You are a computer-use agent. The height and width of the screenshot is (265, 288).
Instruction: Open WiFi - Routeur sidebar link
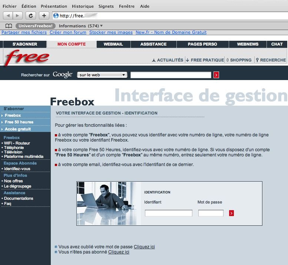point(17,143)
